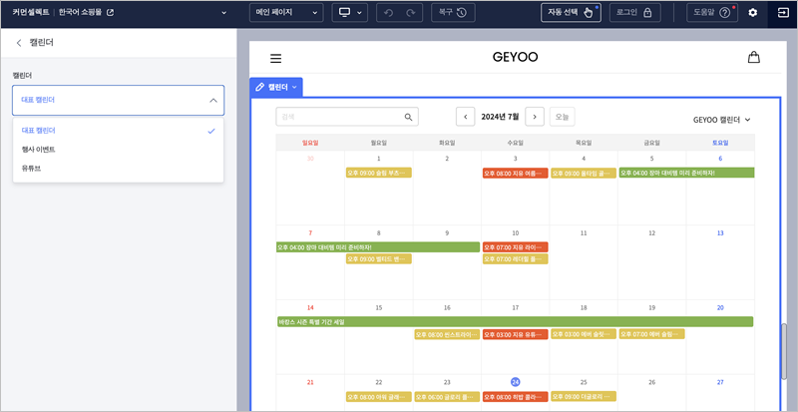
Task: Open the GEYOO 캘린더 dropdown
Action: pos(721,120)
